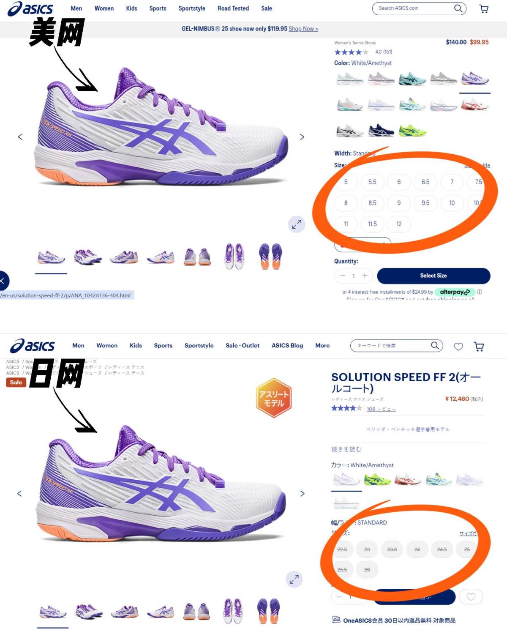
Task: Choose size 6.5 in the US size grid
Action: coord(425,182)
